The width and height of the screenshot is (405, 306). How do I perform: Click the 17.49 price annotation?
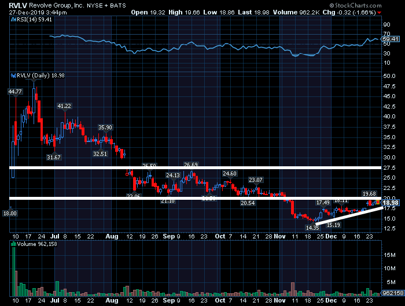(x=323, y=203)
